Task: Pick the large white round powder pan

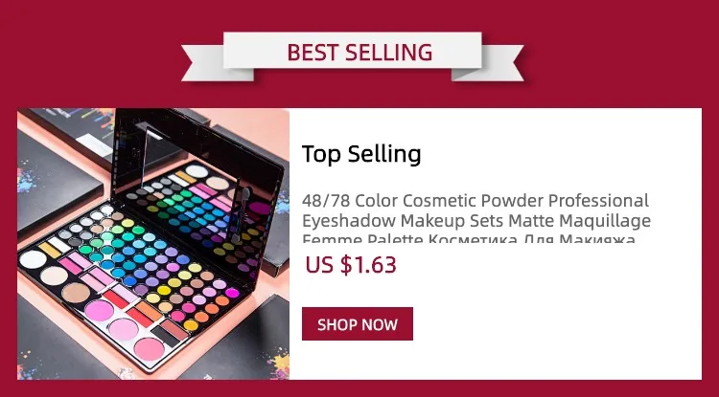Action: 33,259
